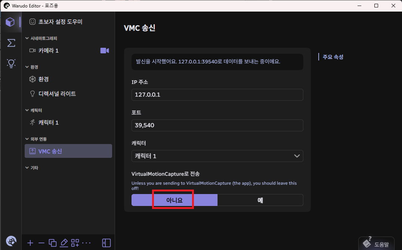
Task: Select 캐릭터 1 asset
Action: 68,122
